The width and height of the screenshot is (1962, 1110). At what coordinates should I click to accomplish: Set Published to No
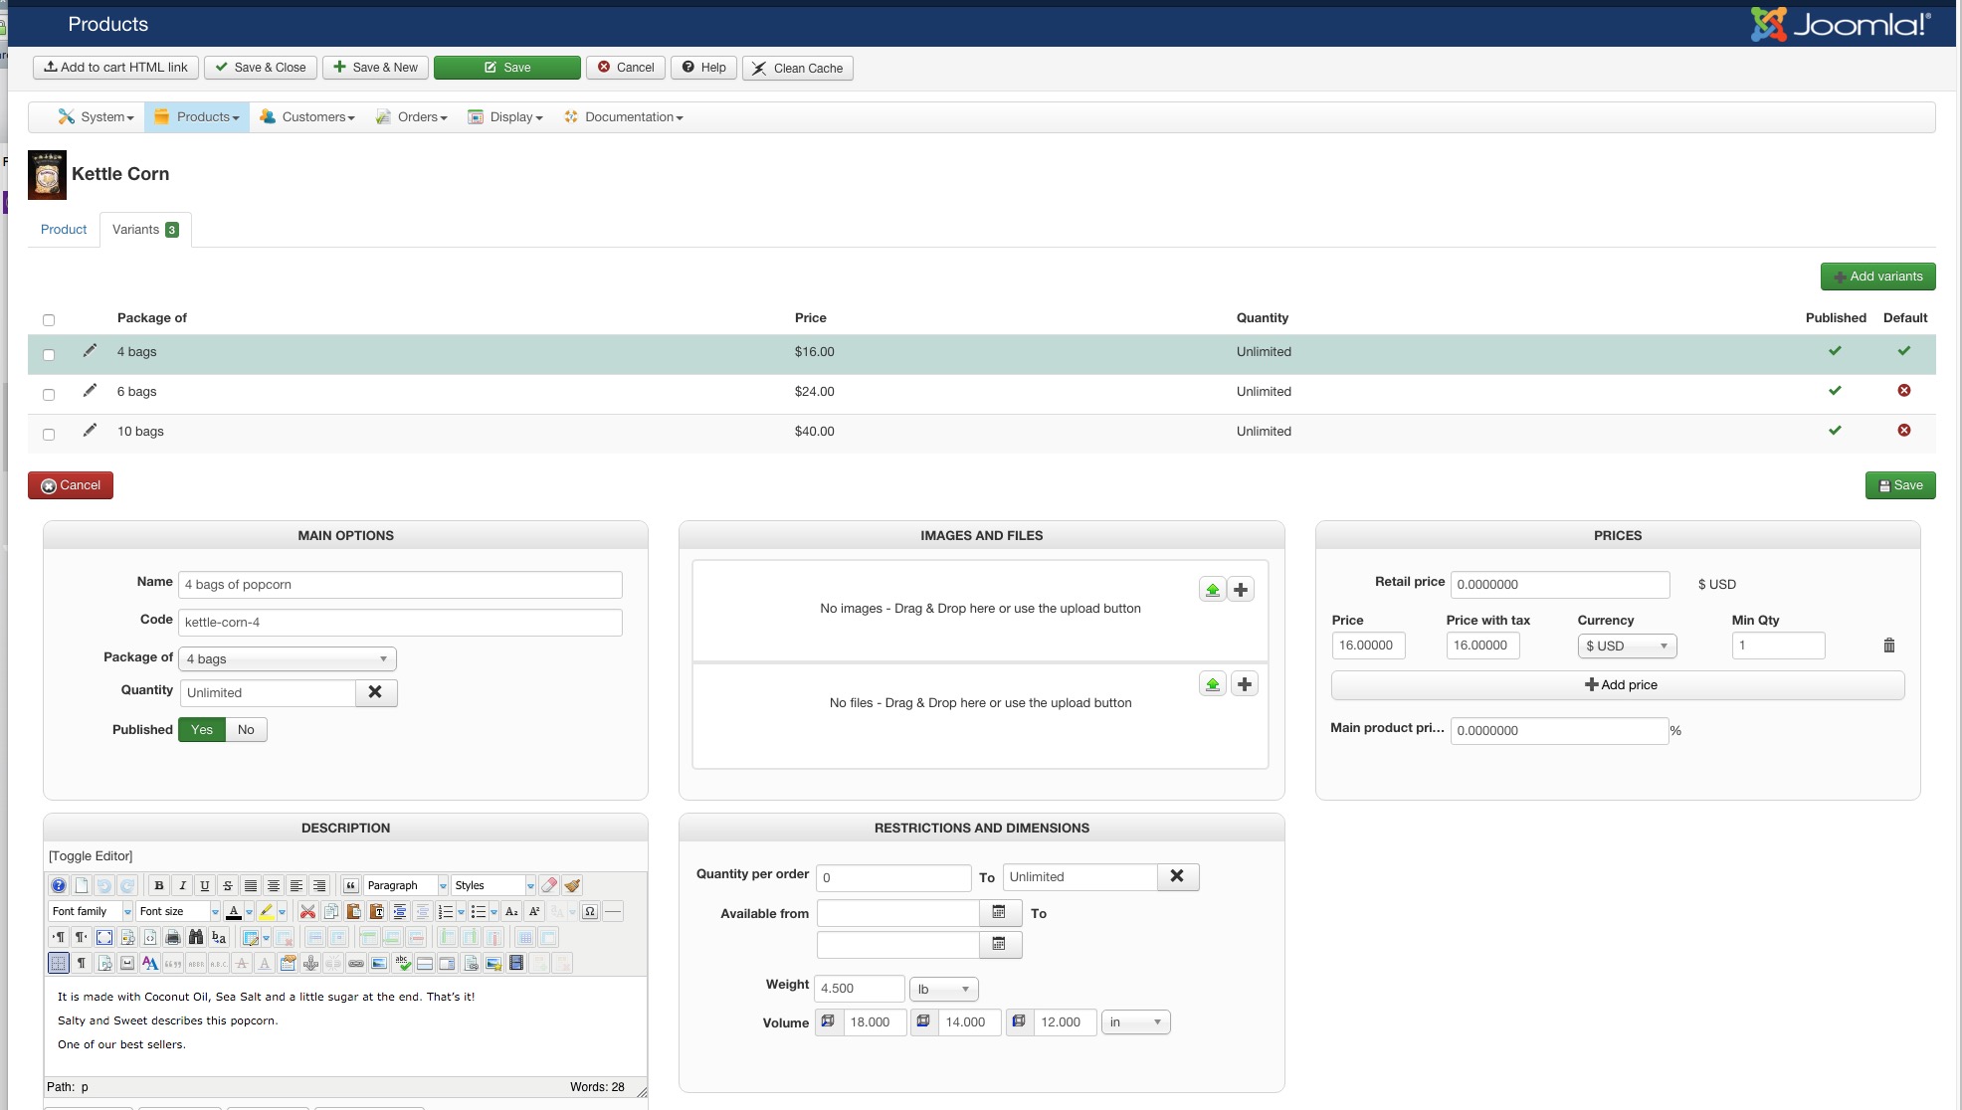(246, 729)
